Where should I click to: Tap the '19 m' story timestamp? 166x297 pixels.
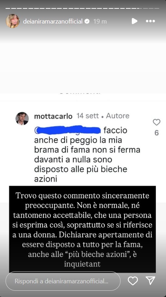coord(100,21)
